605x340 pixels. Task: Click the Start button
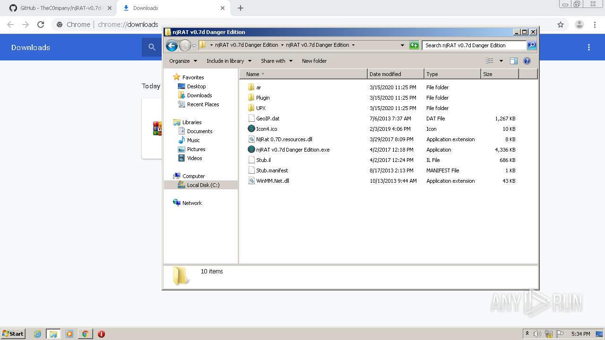coord(13,334)
